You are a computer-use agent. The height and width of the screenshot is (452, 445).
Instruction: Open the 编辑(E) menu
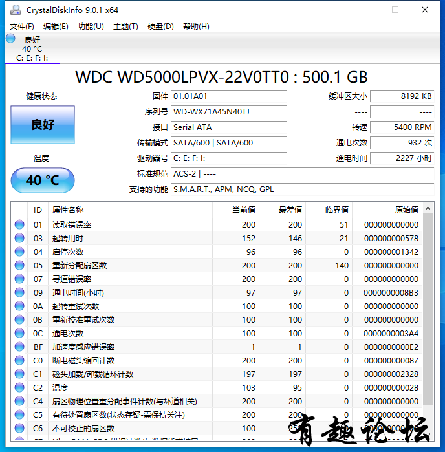coord(56,27)
